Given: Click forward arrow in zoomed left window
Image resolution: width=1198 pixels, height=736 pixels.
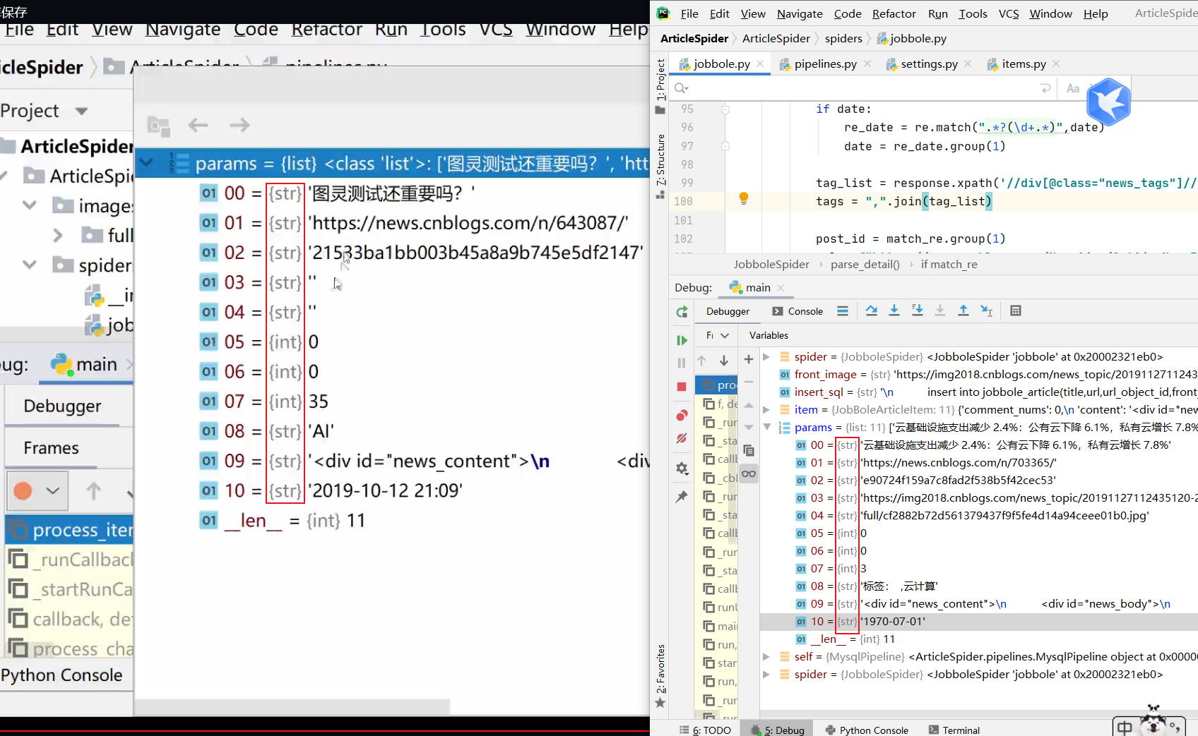Looking at the screenshot, I should [240, 126].
